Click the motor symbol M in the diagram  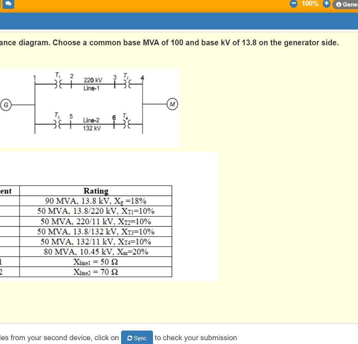tap(172, 104)
